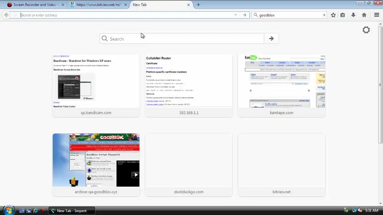Open new tab page settings gear
Viewport: 383px width, 215px height.
(x=366, y=30)
